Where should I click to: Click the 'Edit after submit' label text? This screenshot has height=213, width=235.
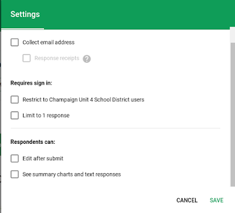43,158
